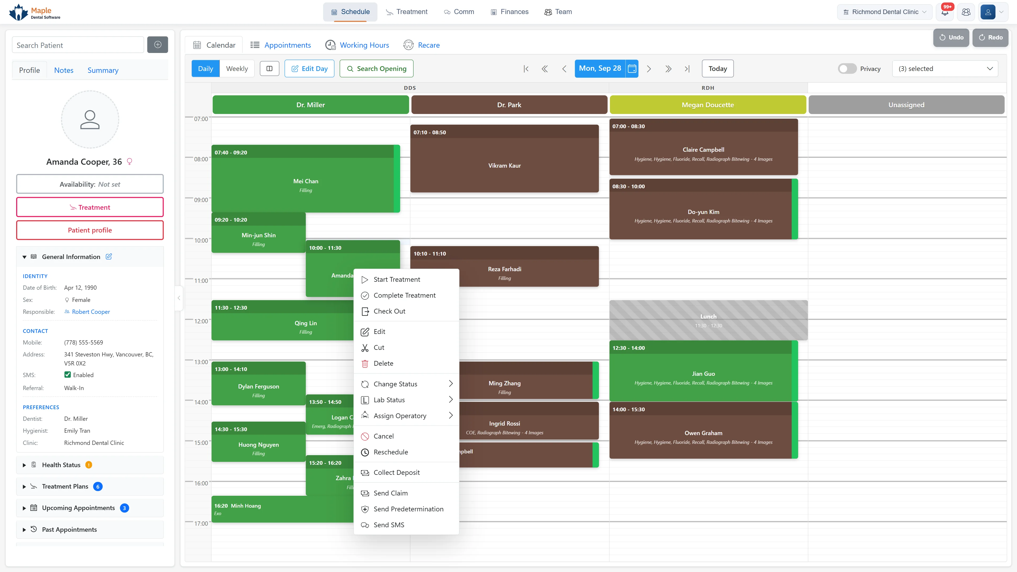Toggle the Privacy switch

(847, 69)
